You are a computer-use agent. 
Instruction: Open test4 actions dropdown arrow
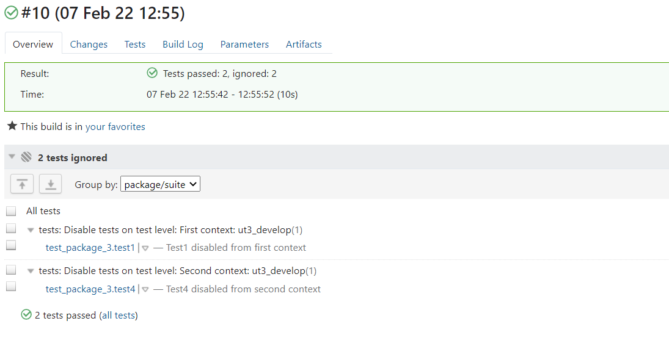pyautogui.click(x=145, y=289)
